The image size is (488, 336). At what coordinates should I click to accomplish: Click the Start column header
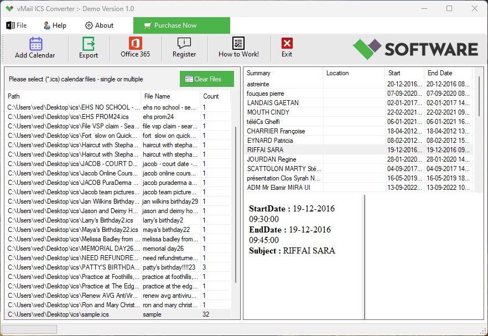(404, 73)
